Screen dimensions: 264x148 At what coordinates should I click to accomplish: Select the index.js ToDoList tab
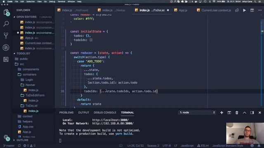151,10
